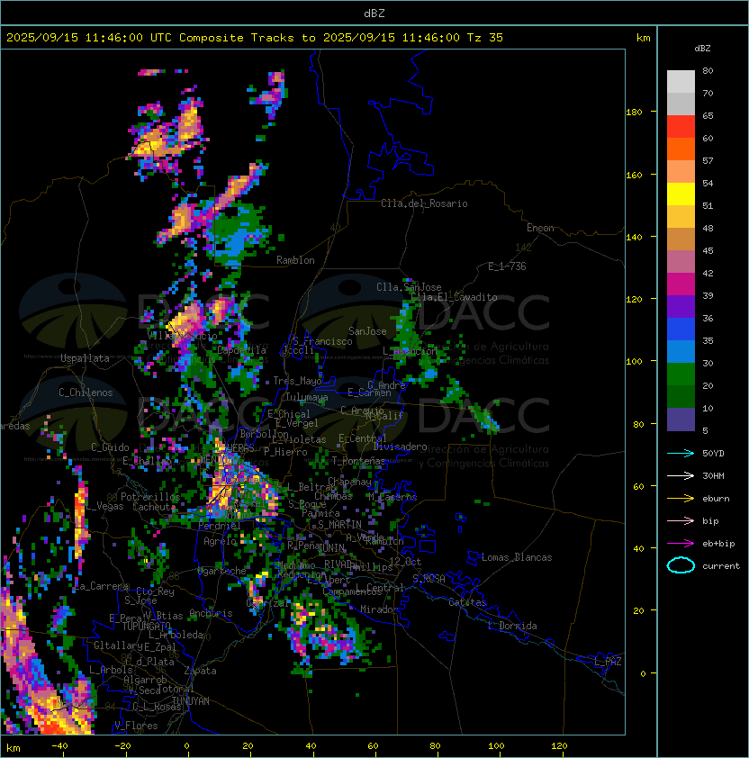The width and height of the screenshot is (749, 758).
Task: Click the 'Potrerillos' map label
Action: (x=150, y=497)
